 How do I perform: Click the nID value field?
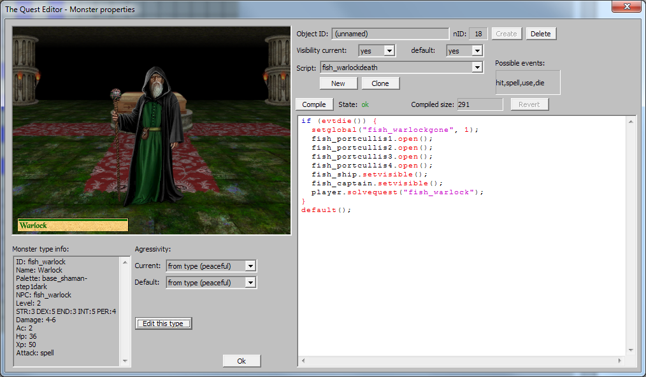point(478,34)
